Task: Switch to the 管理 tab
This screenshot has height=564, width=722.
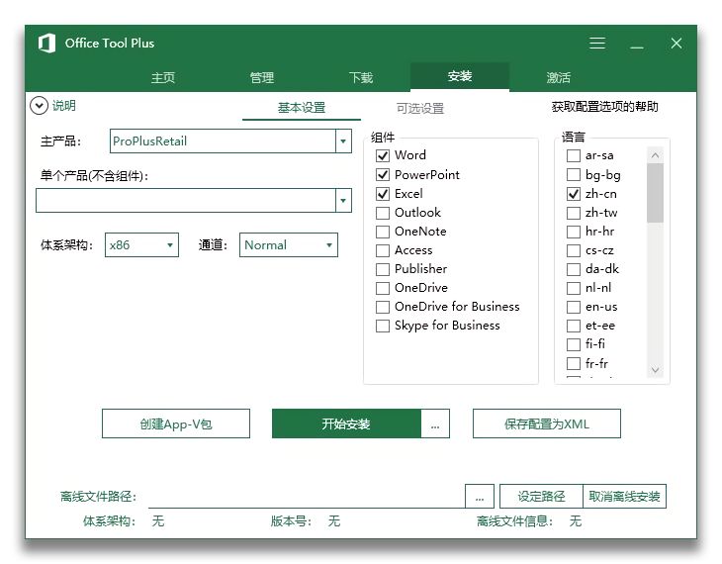Action: tap(262, 77)
